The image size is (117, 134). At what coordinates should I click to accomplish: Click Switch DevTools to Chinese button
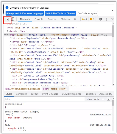point(60,13)
